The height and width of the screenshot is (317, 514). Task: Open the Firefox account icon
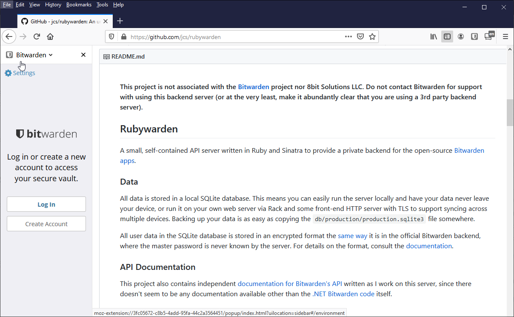click(x=461, y=36)
